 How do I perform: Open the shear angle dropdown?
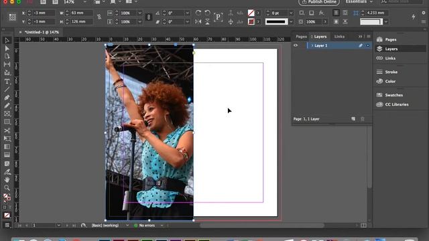(188, 21)
